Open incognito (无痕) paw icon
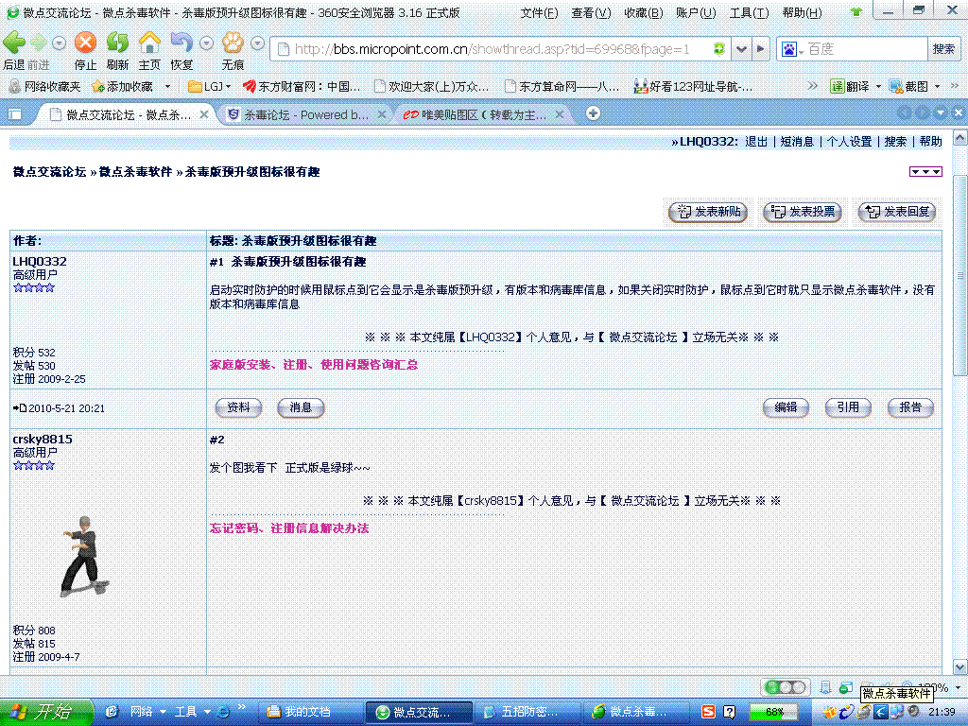This screenshot has height=726, width=968. (x=233, y=43)
